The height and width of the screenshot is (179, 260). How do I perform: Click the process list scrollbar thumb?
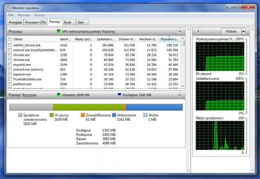point(183,43)
